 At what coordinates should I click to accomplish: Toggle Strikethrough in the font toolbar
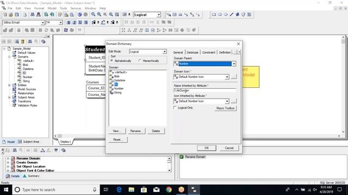[86, 22]
